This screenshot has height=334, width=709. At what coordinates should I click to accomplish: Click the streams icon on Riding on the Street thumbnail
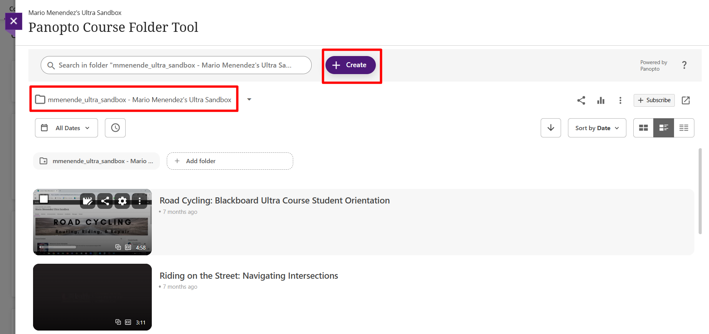tap(118, 322)
